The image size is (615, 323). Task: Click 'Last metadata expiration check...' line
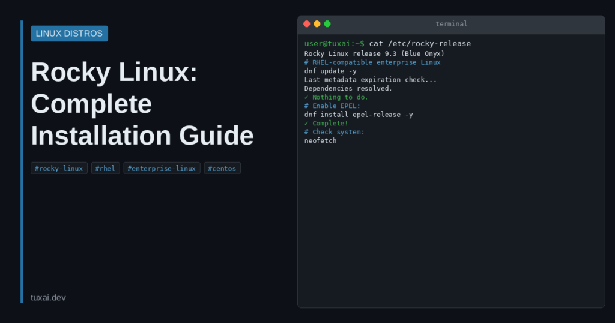(370, 80)
